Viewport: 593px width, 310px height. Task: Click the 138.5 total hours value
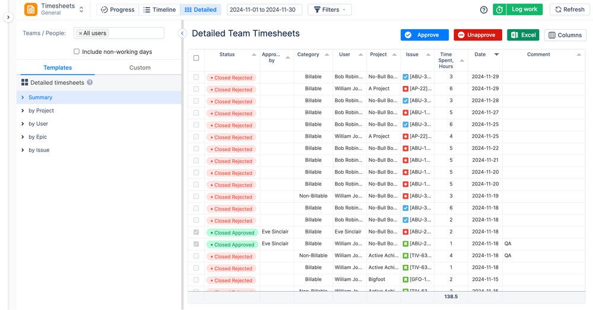pos(451,297)
